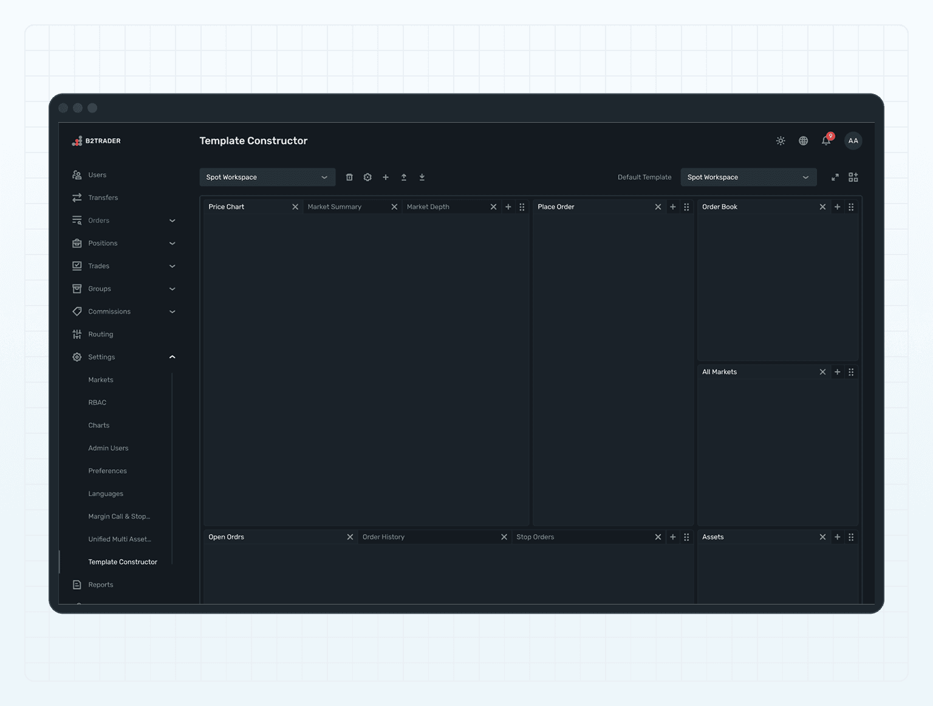Close the Price Chart tab
933x706 pixels.
[x=295, y=207]
